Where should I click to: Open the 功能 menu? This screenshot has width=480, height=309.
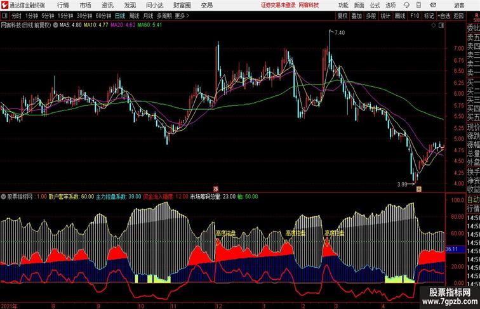343,5
